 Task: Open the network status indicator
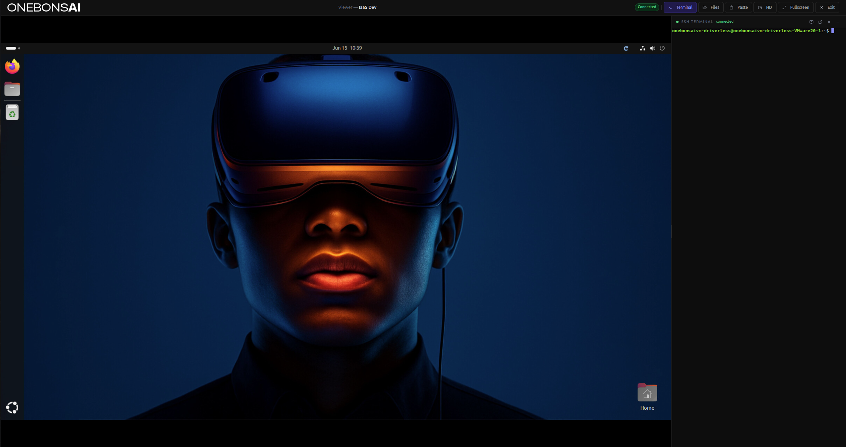click(x=642, y=48)
